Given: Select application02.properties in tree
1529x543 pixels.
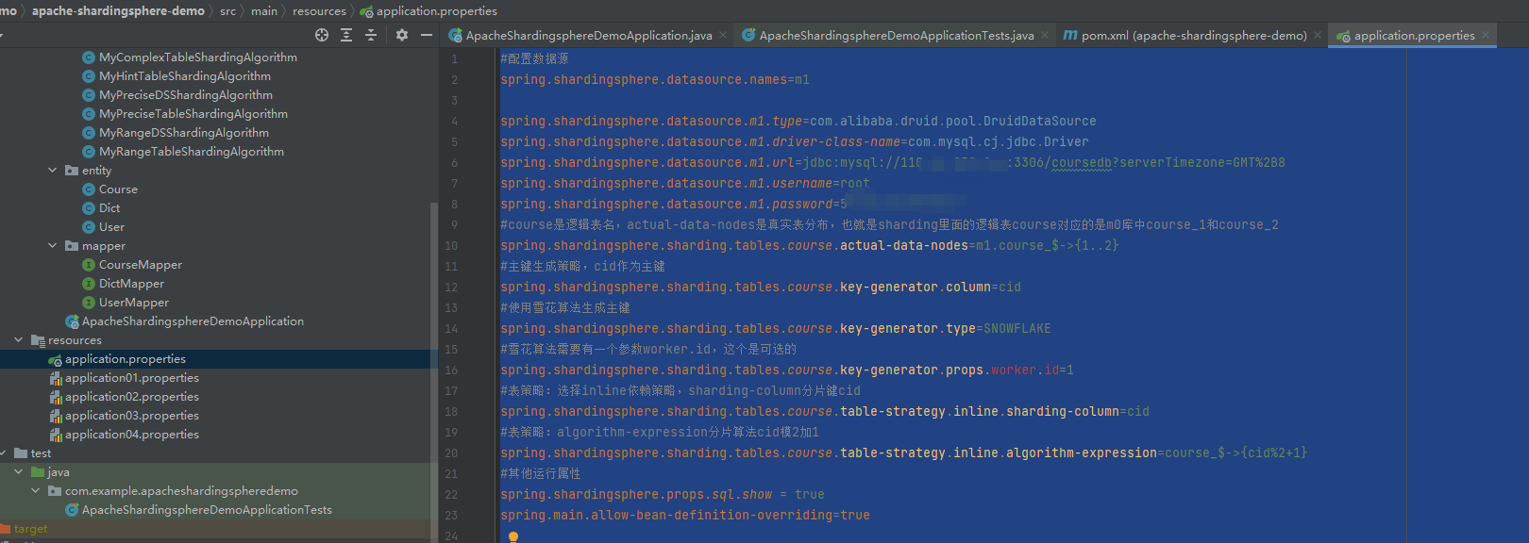Looking at the screenshot, I should tap(132, 397).
